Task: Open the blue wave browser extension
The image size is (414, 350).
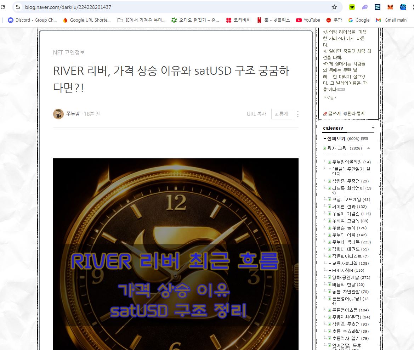Action: [x=403, y=7]
